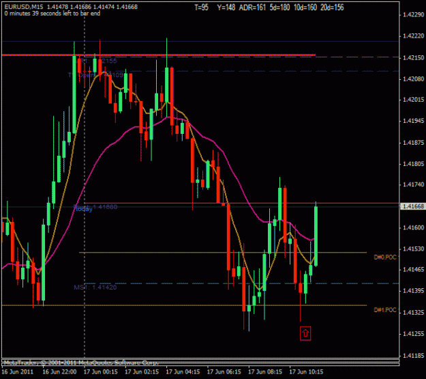Image resolution: width=426 pixels, height=379 pixels.
Task: Click the 1.42220 price scale label
Action: (x=413, y=36)
